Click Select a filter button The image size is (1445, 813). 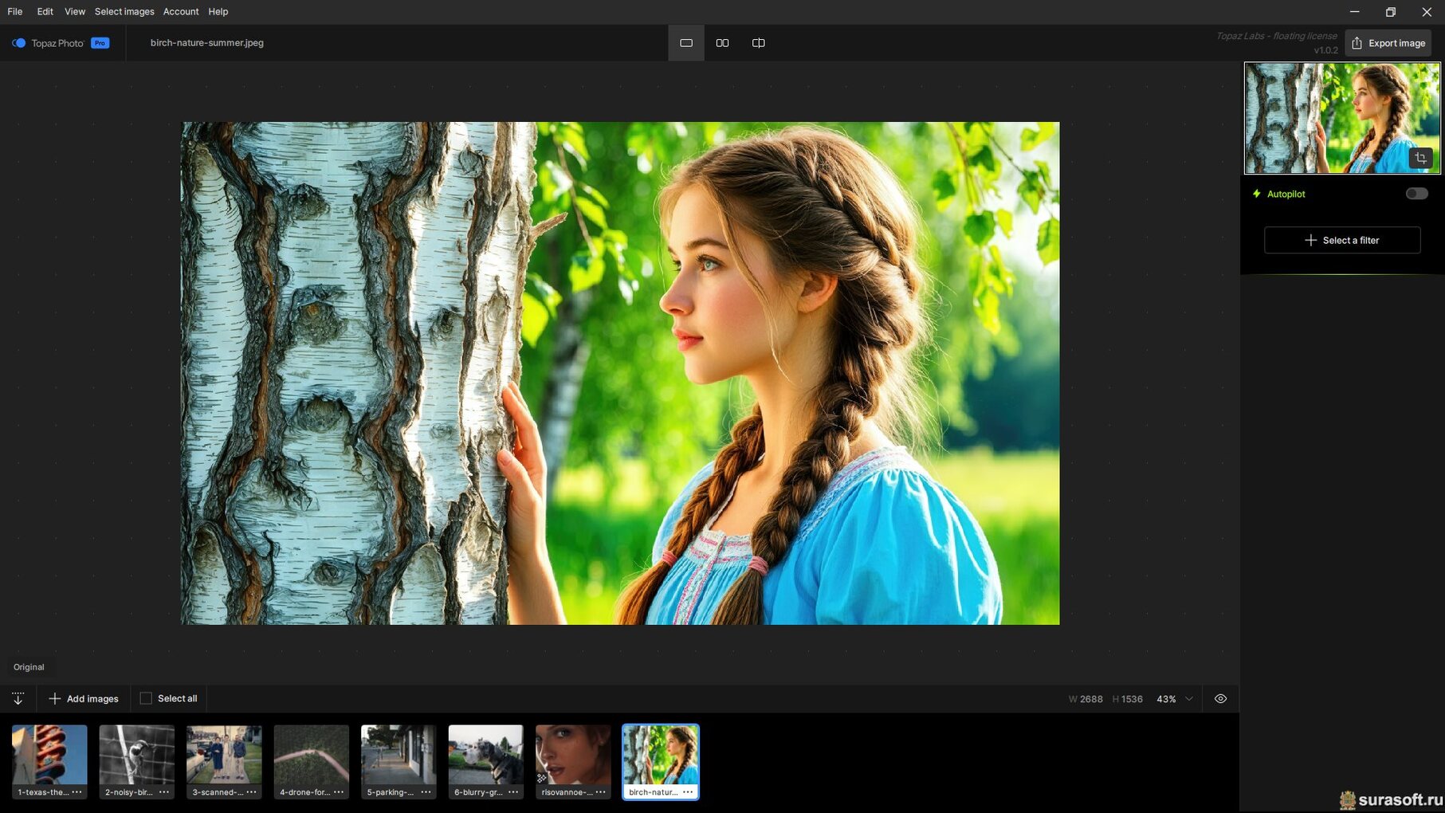coord(1341,240)
